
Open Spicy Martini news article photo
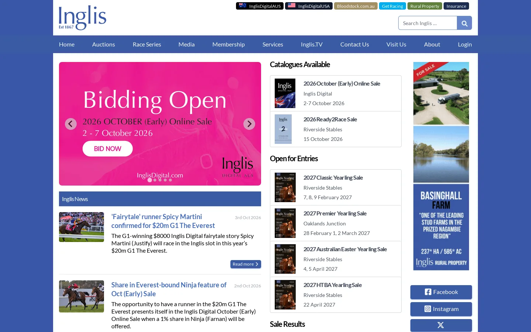click(81, 227)
